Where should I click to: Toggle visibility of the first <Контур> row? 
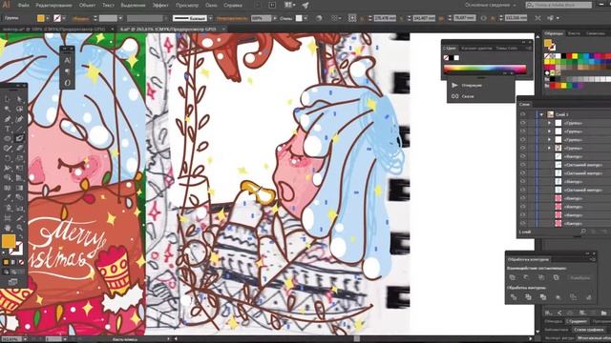[x=523, y=156]
